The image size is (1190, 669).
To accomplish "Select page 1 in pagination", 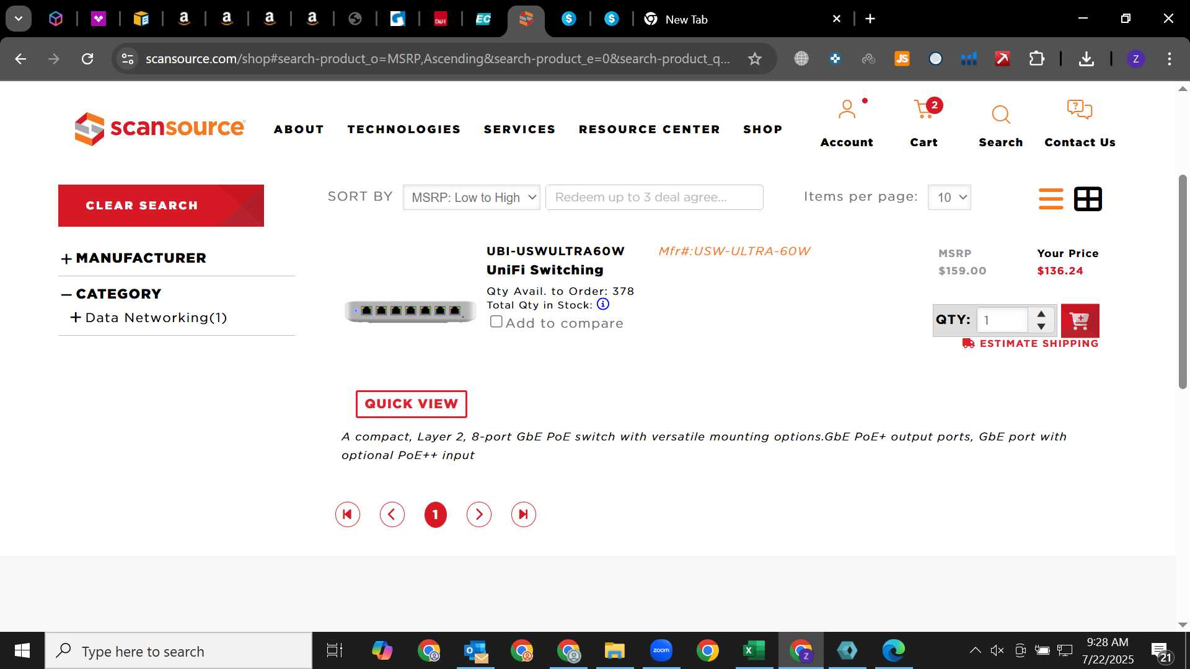I will coord(436,514).
